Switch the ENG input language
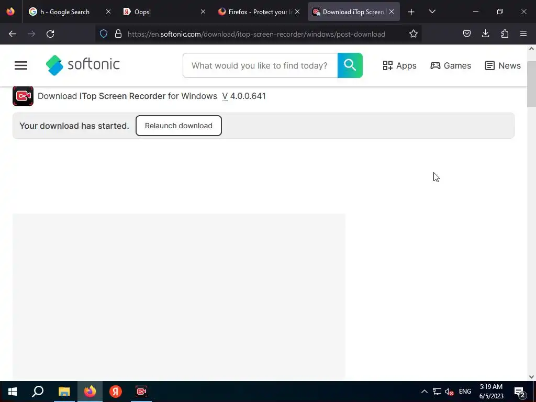Viewport: 536px width, 402px height. [465, 392]
